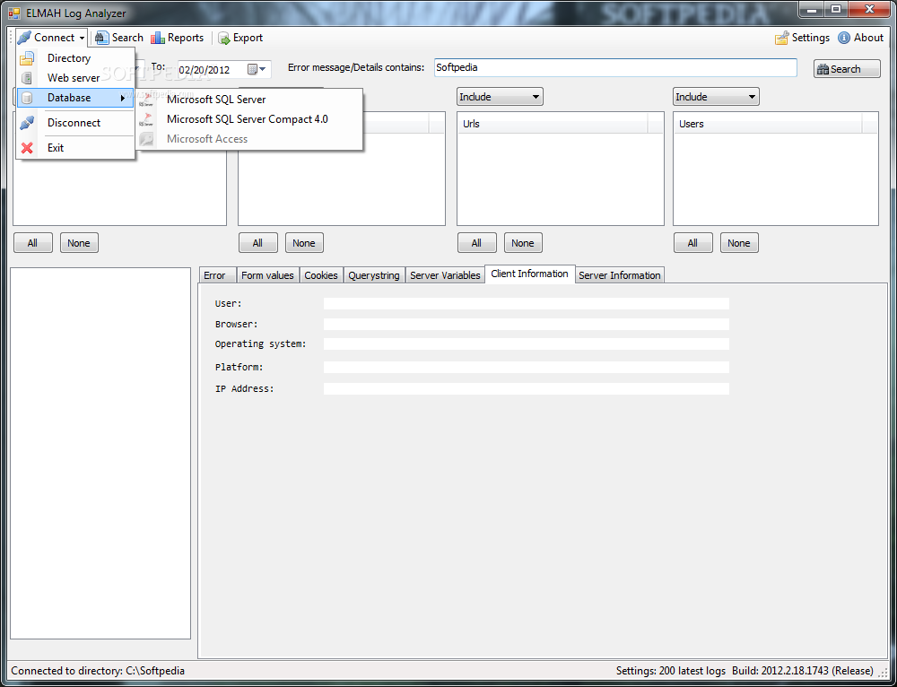The height and width of the screenshot is (687, 897).
Task: Click None under the second list
Action: [x=304, y=243]
